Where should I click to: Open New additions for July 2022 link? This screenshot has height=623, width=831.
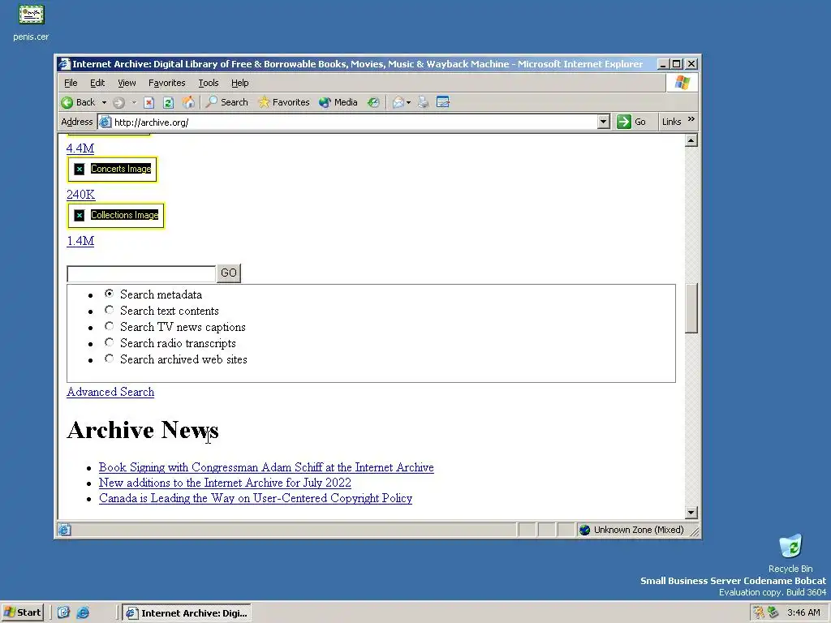(225, 483)
